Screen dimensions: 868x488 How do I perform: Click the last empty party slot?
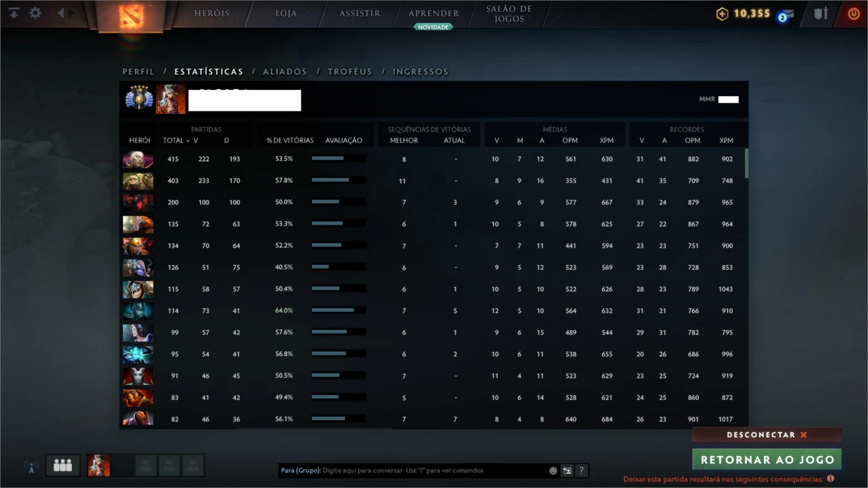coord(193,465)
